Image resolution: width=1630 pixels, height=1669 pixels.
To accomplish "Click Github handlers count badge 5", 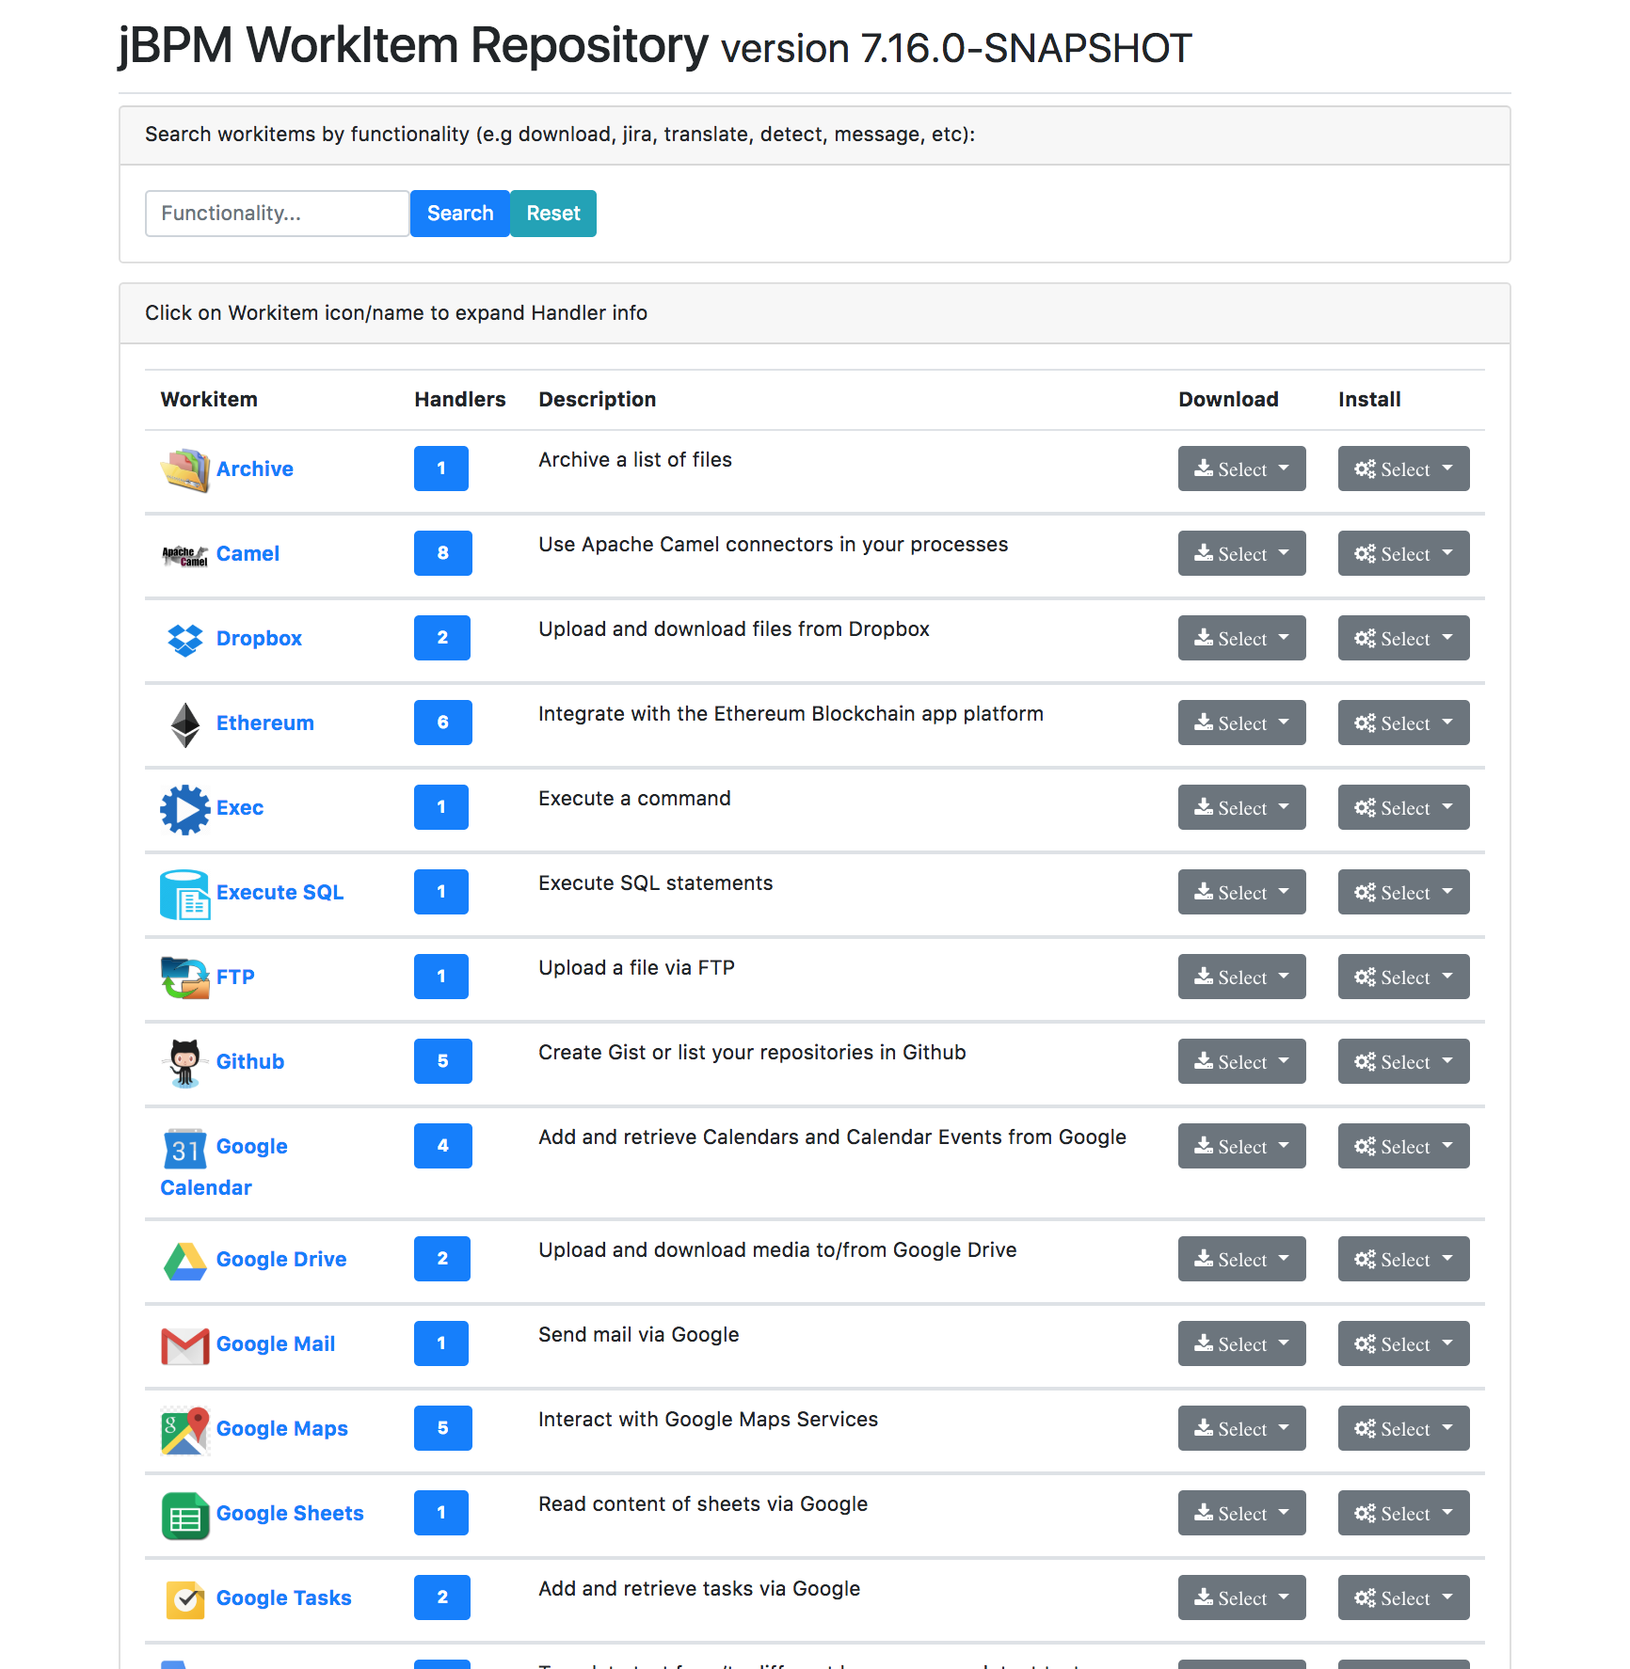I will coord(443,1061).
